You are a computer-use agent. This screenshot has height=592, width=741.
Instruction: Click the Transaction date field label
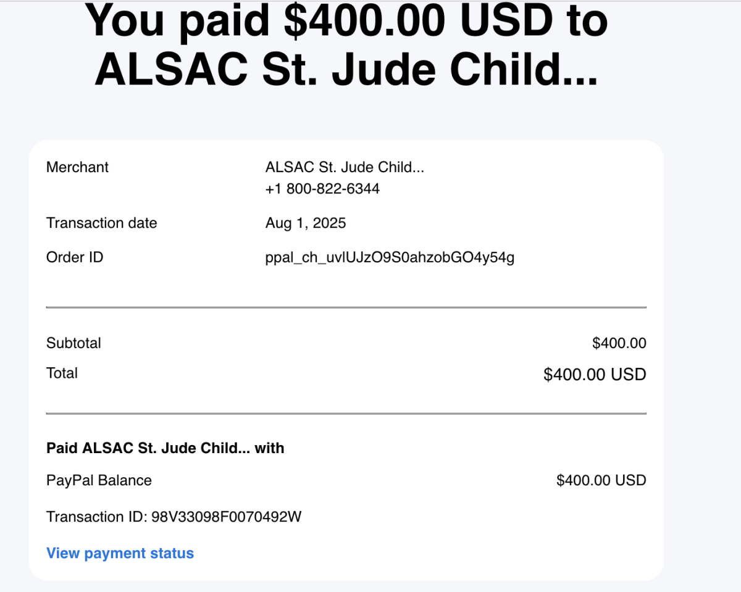pyautogui.click(x=102, y=223)
